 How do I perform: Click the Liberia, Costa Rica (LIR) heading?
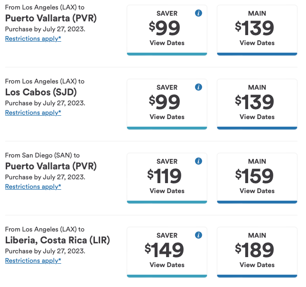(x=57, y=240)
